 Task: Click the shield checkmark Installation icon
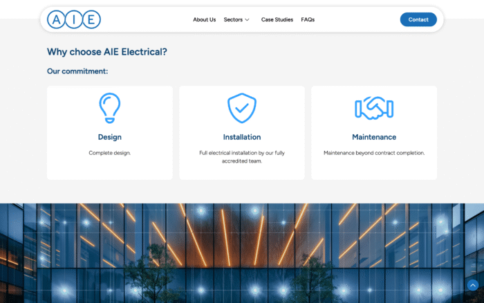pos(242,108)
